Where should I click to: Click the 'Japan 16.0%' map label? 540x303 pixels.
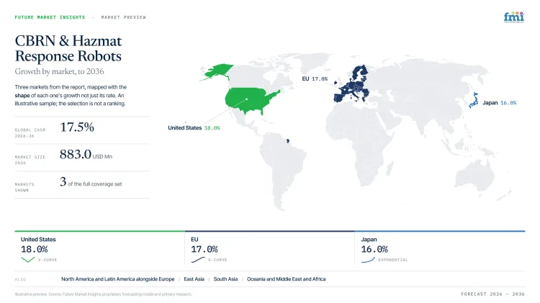[x=500, y=103]
